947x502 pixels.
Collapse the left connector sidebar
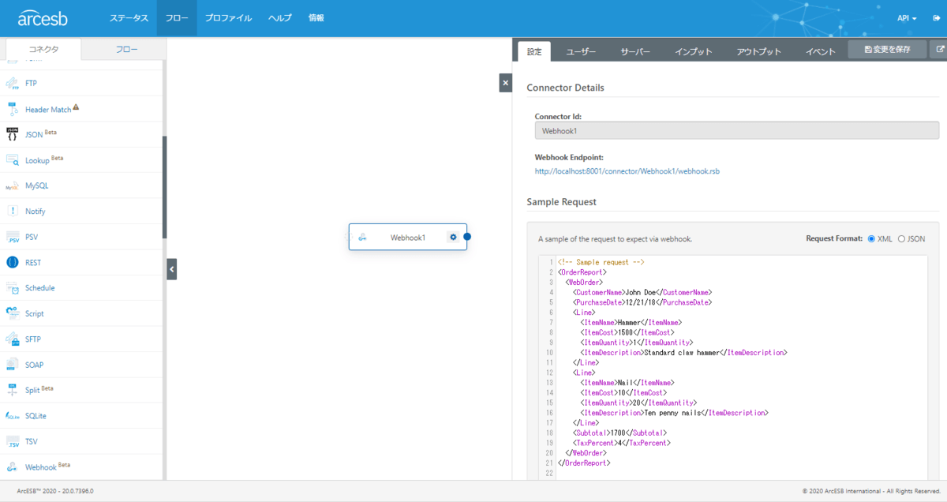point(172,269)
